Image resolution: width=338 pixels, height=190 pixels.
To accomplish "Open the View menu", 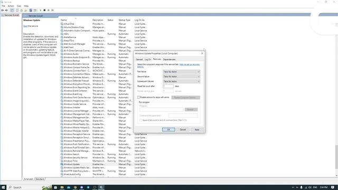I will coord(19,6).
